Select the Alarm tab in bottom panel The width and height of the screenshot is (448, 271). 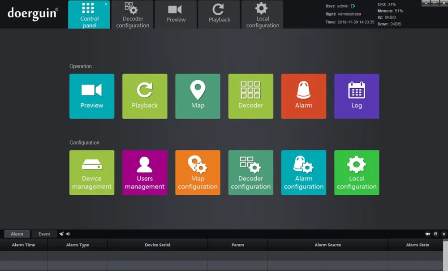pyautogui.click(x=17, y=234)
